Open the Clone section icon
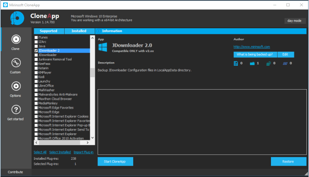Screen dimensions: 309x177 pyautogui.click(x=16, y=39)
